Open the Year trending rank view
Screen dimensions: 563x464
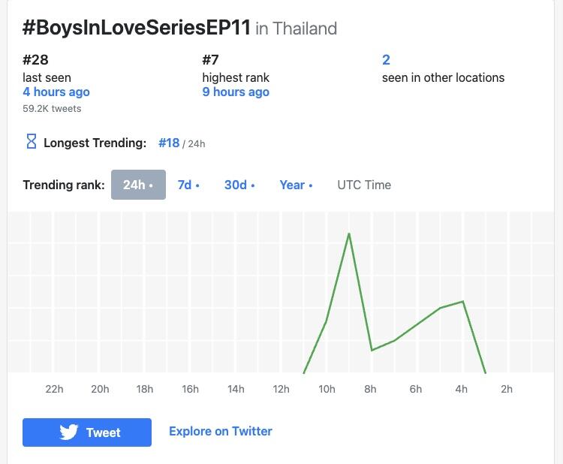pyautogui.click(x=295, y=185)
